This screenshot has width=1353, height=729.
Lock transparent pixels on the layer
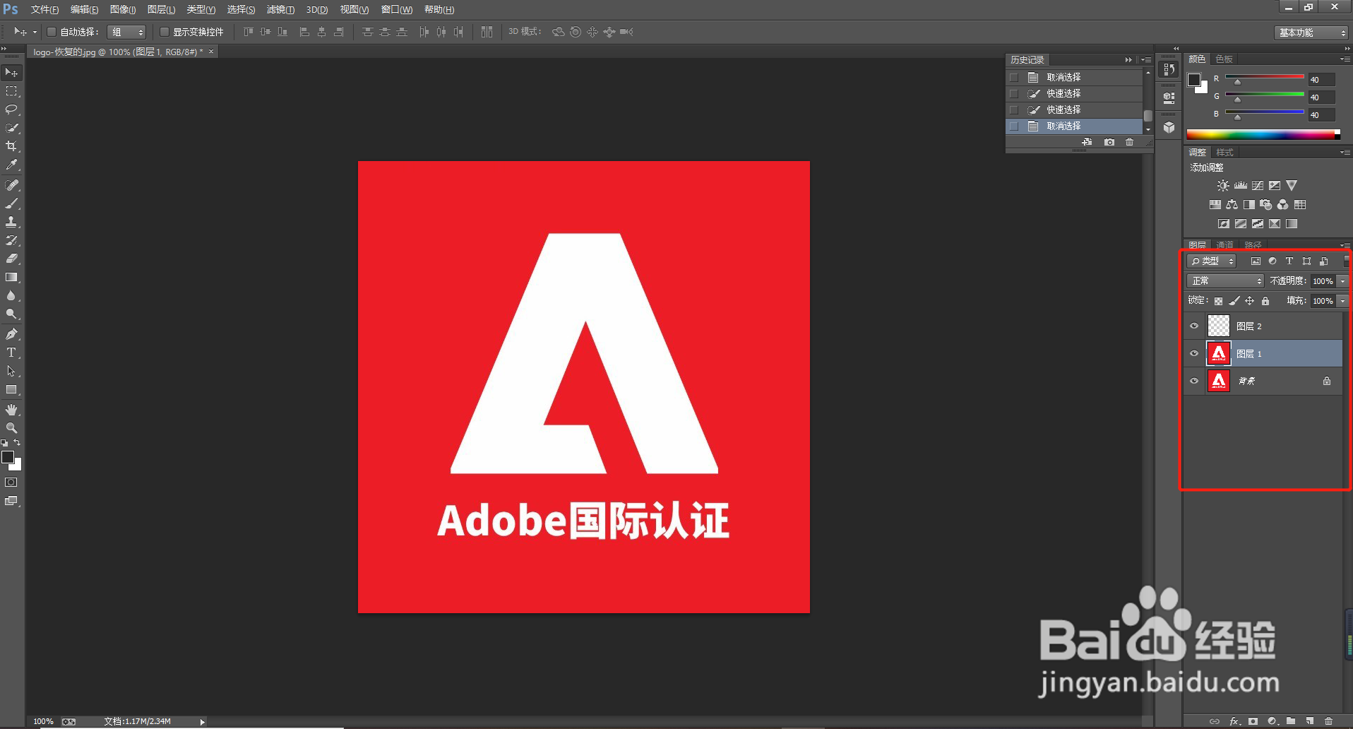1218,301
